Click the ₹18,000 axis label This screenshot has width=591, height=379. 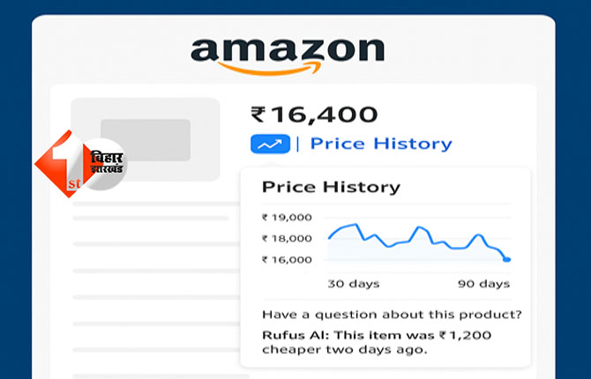pyautogui.click(x=287, y=238)
